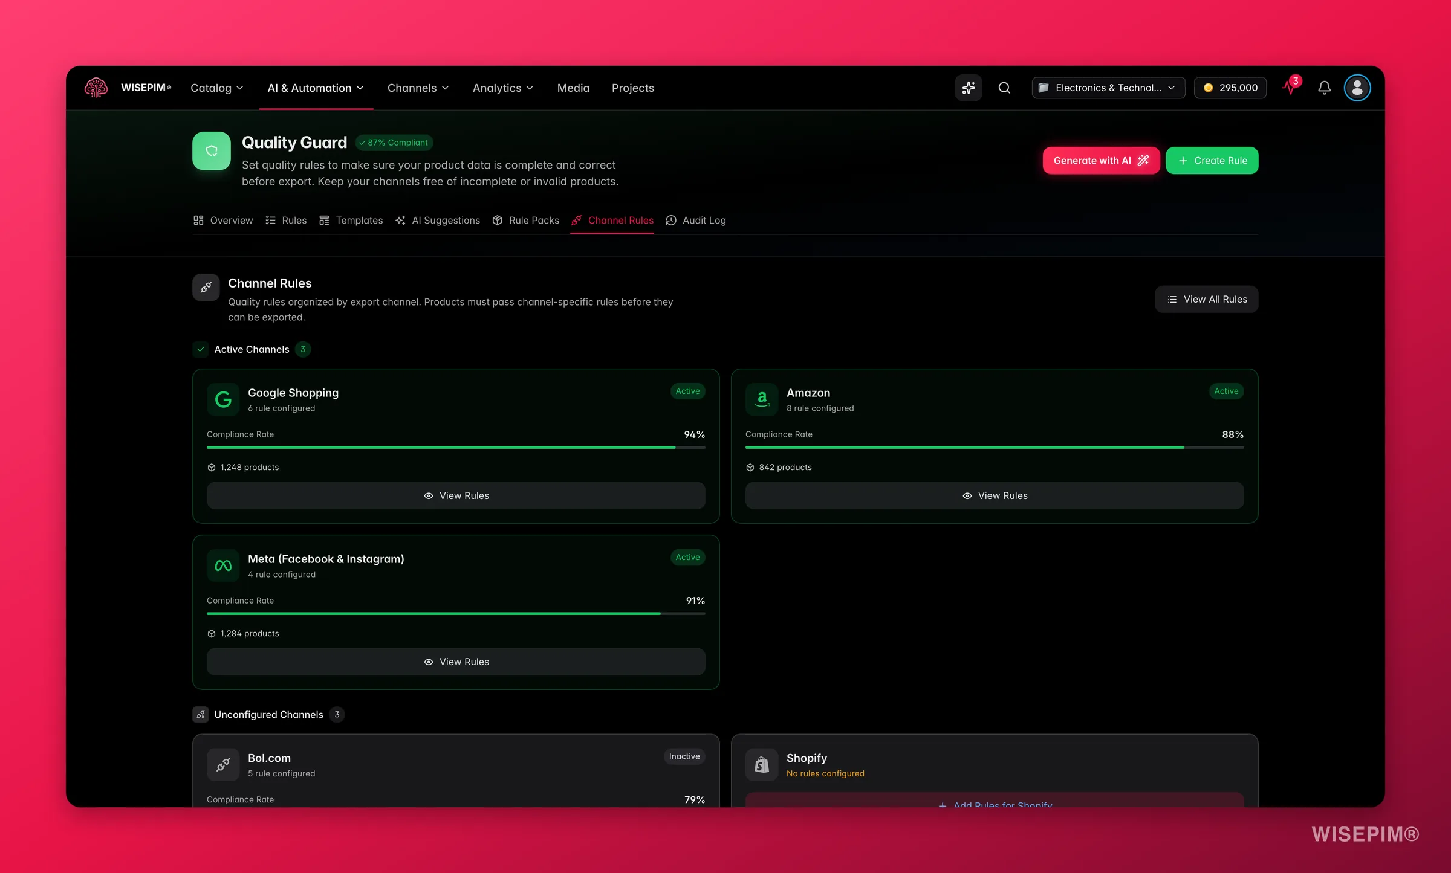View Rules for Meta (Facebook & Instagram)
Screen dimensions: 1451x873
pos(456,662)
